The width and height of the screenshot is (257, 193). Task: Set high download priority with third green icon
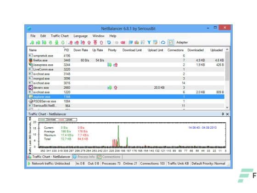tap(44, 42)
